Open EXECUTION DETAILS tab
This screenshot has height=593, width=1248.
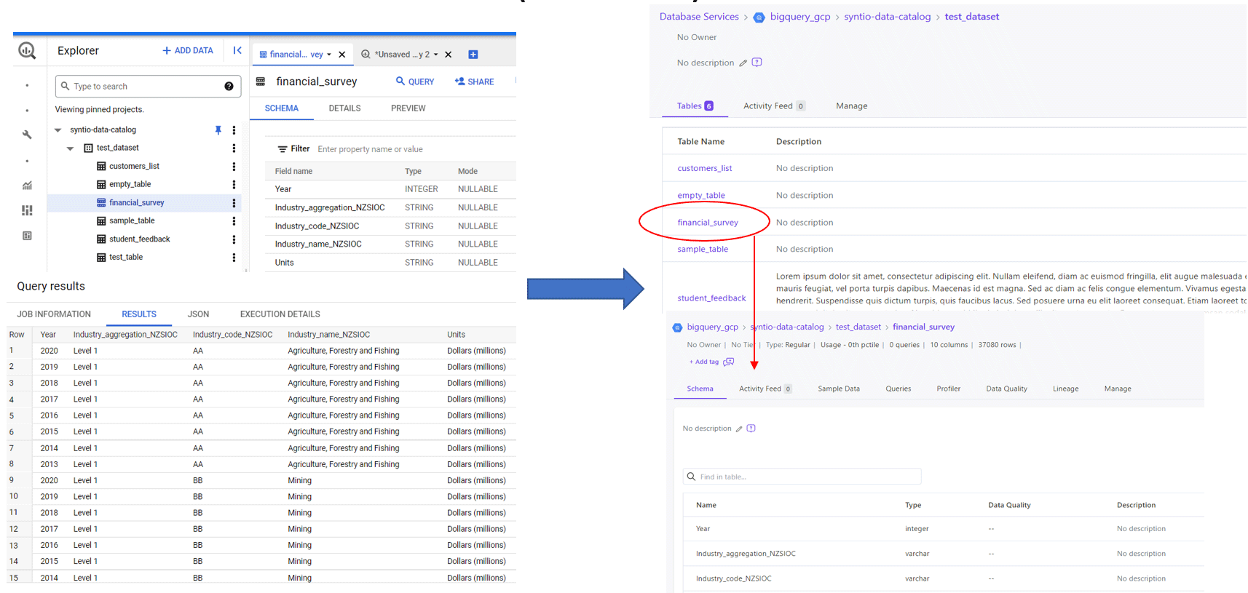coord(280,314)
